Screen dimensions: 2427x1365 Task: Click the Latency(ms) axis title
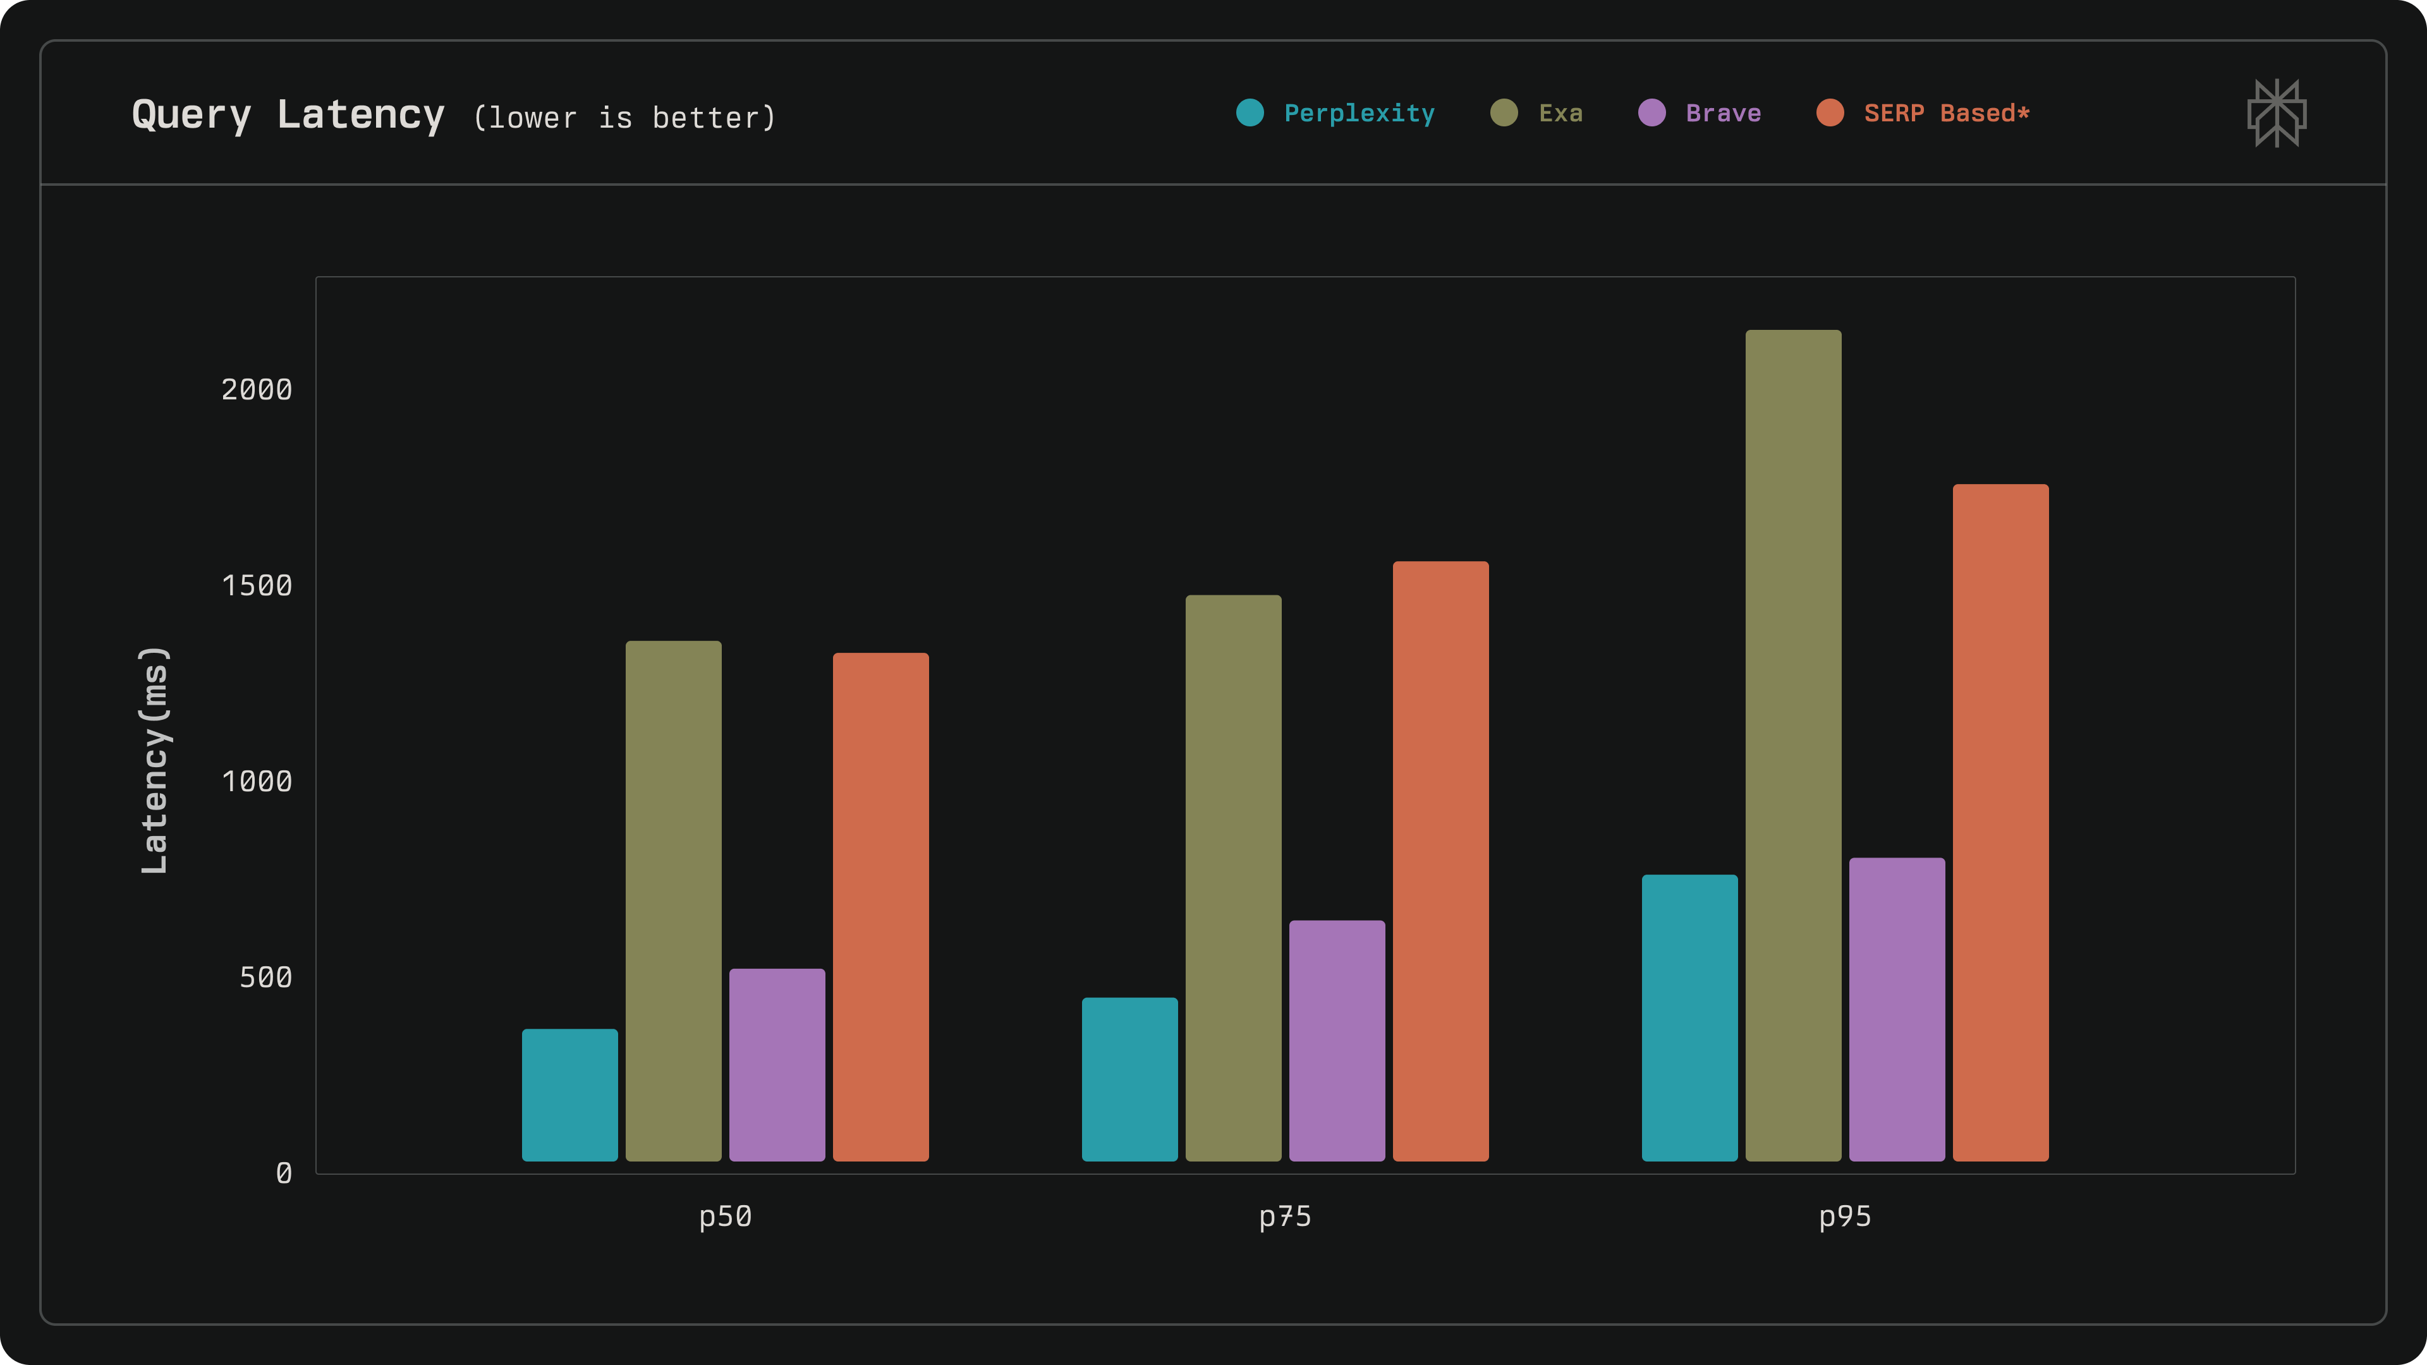click(x=154, y=759)
